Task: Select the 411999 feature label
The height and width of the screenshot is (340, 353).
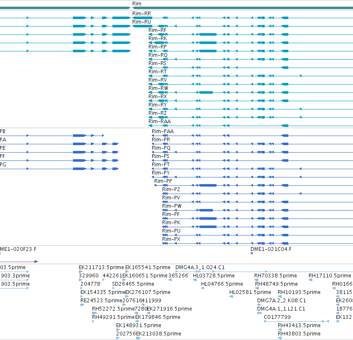Action: [151, 301]
